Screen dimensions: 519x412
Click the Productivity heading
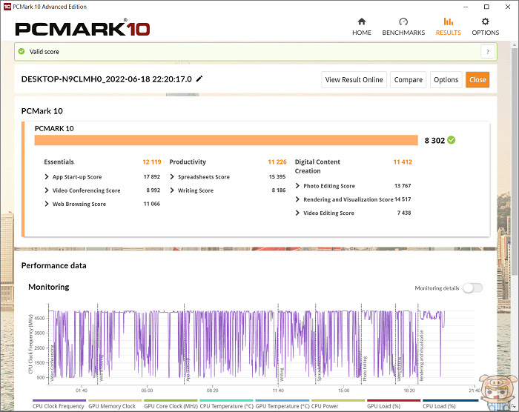[x=188, y=162]
